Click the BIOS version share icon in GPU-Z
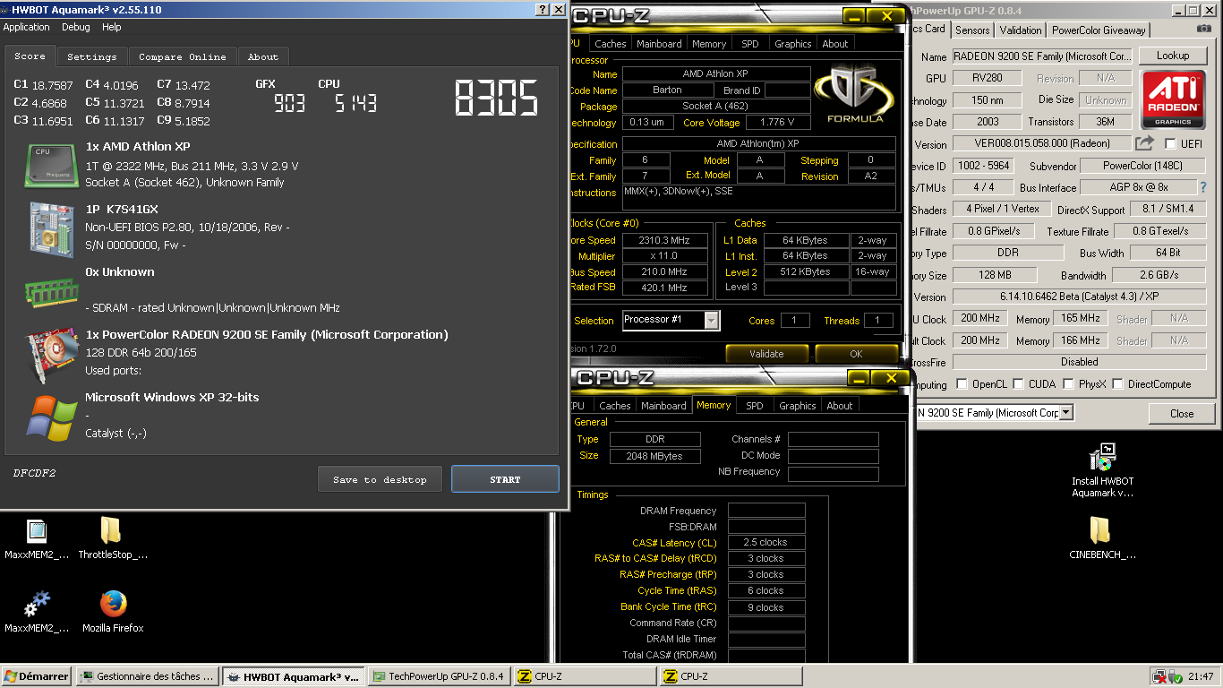This screenshot has height=688, width=1223. coord(1145,143)
